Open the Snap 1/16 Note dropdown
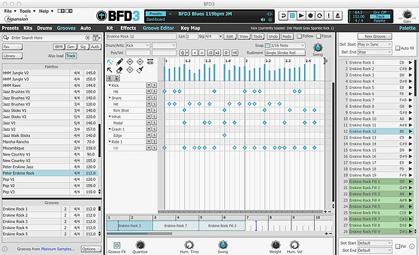 tap(288, 46)
